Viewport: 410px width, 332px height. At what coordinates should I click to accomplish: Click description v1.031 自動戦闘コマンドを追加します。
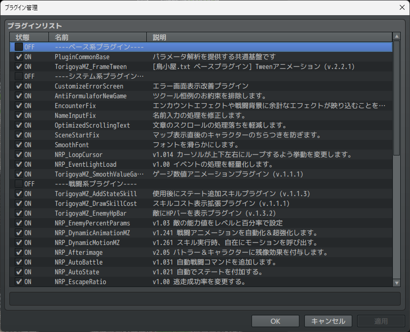[x=215, y=262]
